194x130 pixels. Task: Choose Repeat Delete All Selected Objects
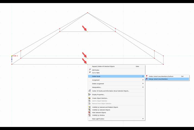[x=116, y=67]
